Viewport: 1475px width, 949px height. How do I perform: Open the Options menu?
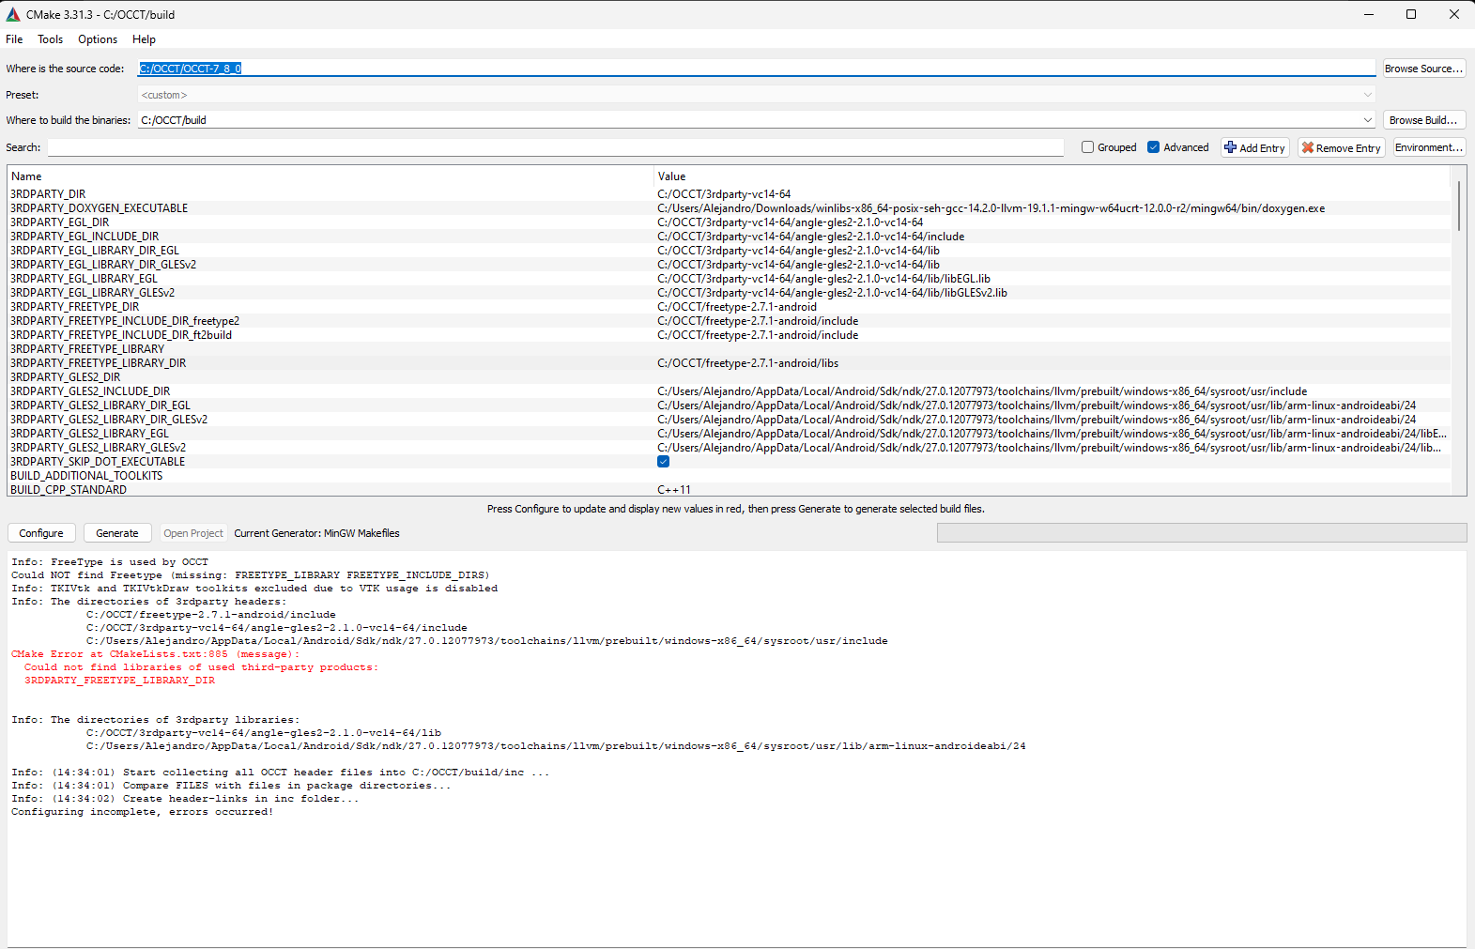pos(98,39)
